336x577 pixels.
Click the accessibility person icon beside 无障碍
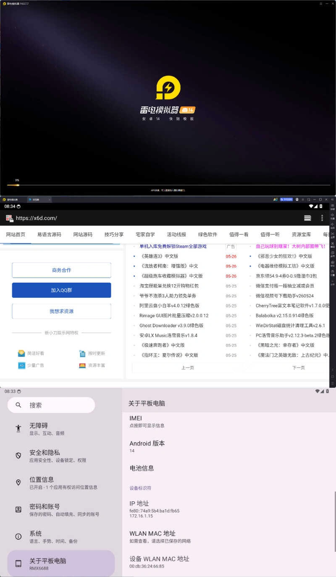(x=18, y=429)
